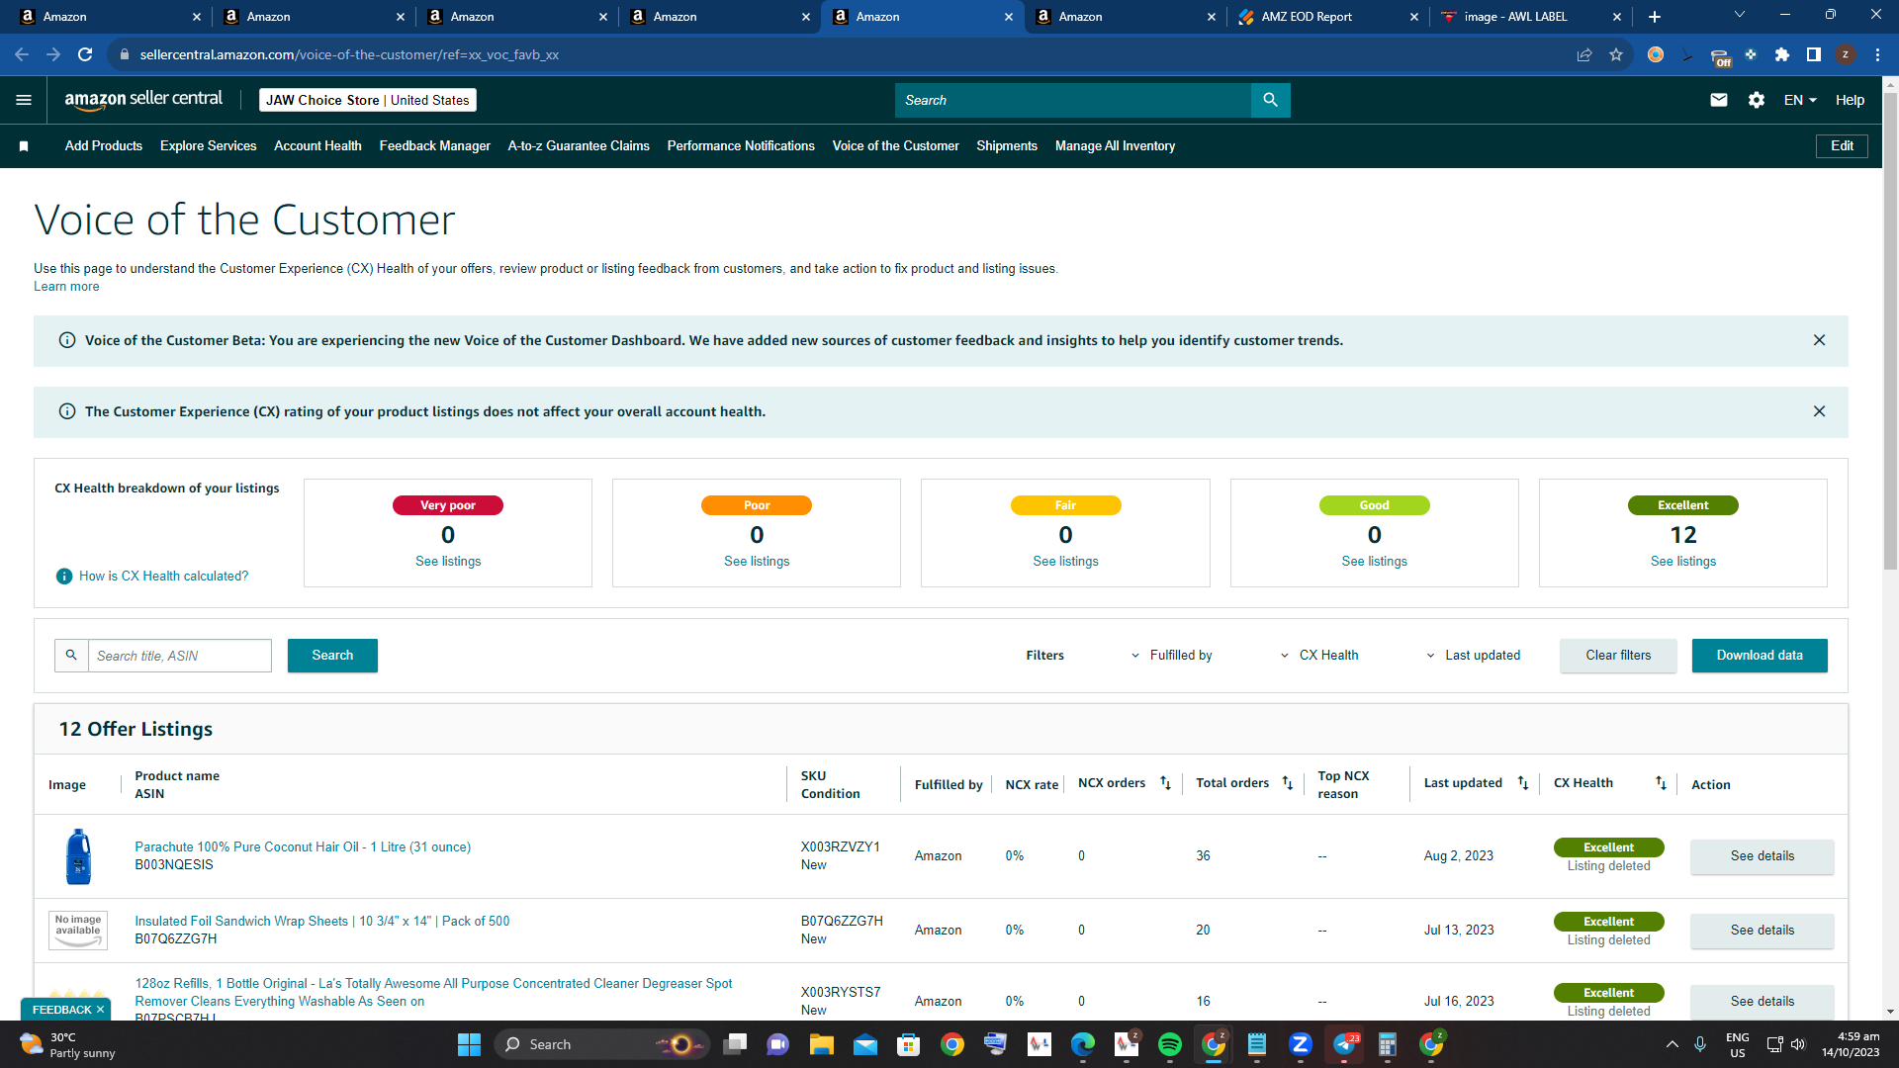Image resolution: width=1899 pixels, height=1068 pixels.
Task: Expand the Last updated filter dropdown
Action: pyautogui.click(x=1473, y=656)
